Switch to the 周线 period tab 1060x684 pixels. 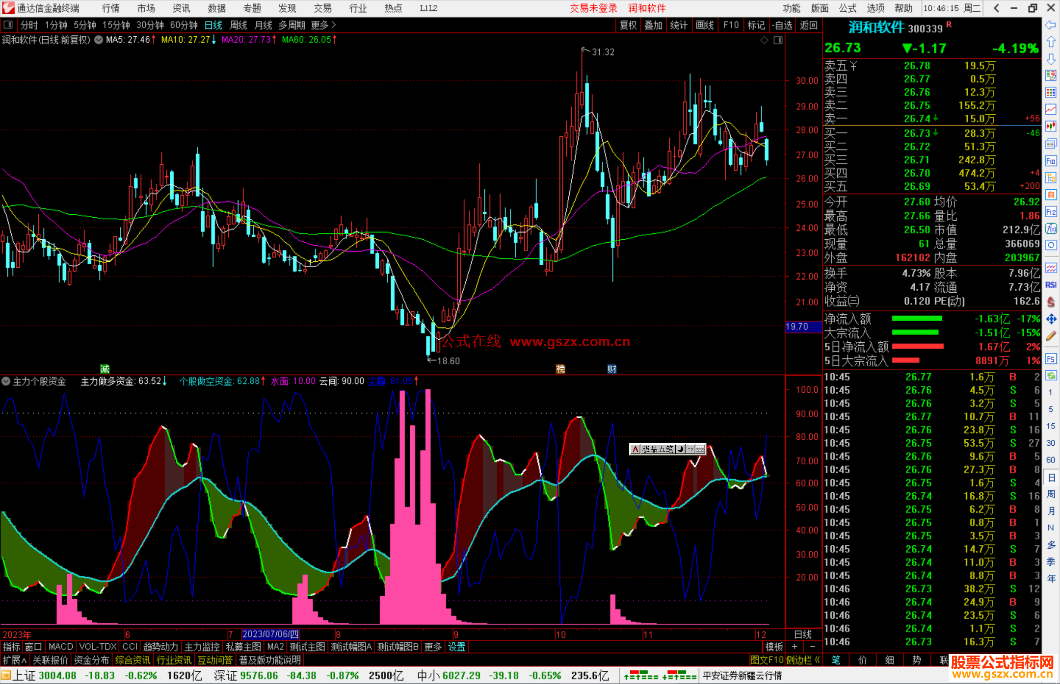[x=238, y=25]
